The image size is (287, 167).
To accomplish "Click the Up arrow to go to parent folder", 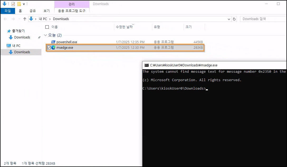I will coord(25,19).
